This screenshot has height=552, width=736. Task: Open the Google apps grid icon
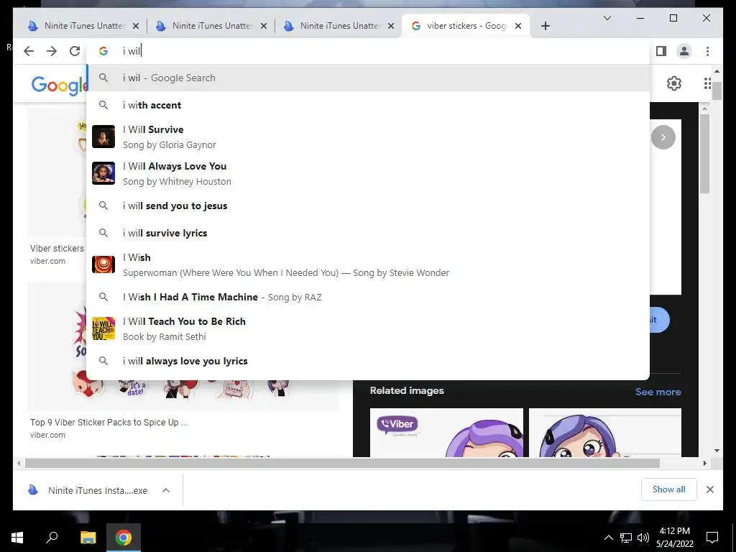pyautogui.click(x=707, y=83)
